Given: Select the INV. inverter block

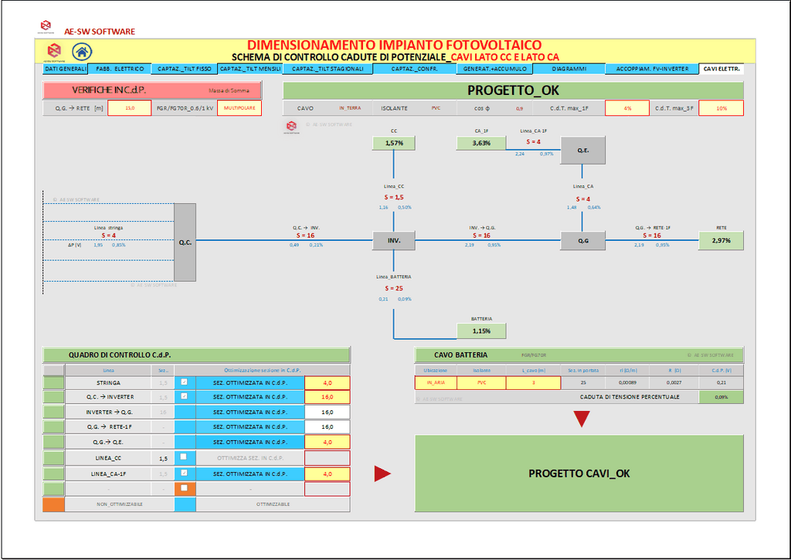Looking at the screenshot, I should click(x=394, y=241).
